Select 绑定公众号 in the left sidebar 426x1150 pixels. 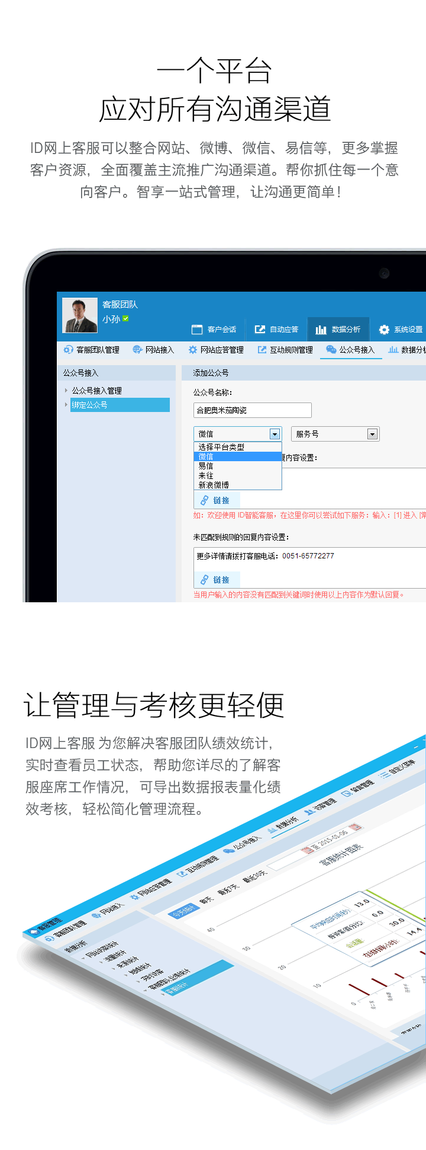90,405
